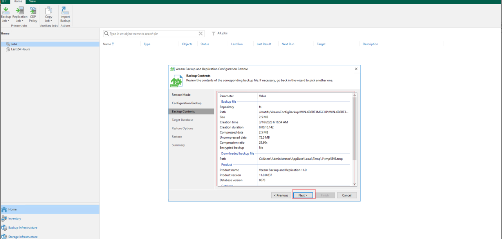This screenshot has width=502, height=239.
Task: Switch to the View ribbon tab
Action: point(33,2)
